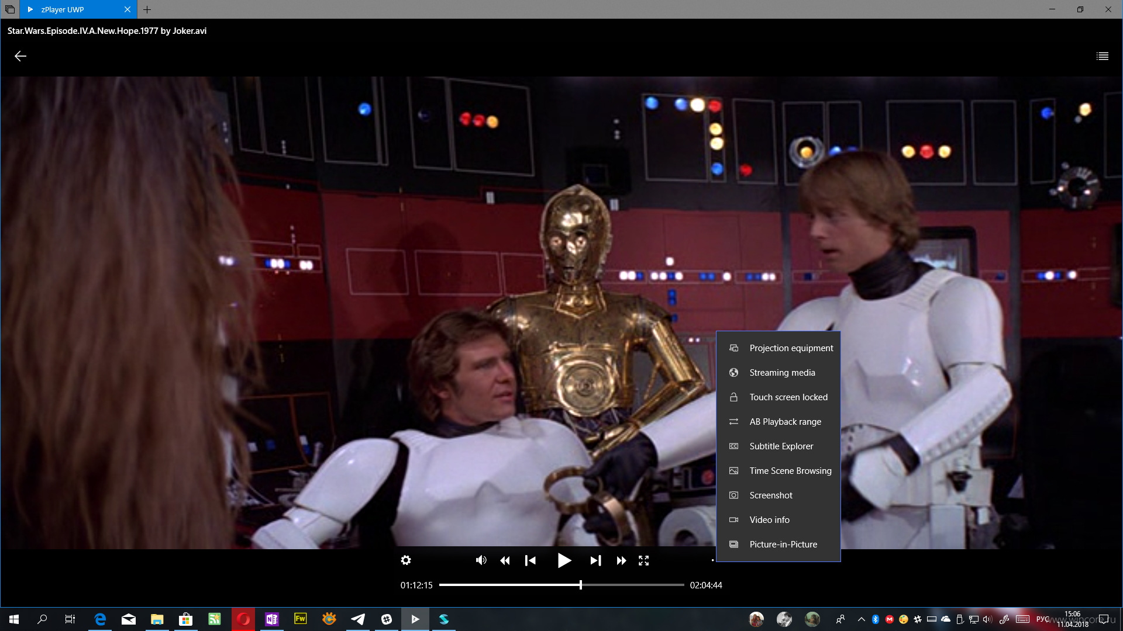Image resolution: width=1123 pixels, height=631 pixels.
Task: Click the total duration 02:04:44
Action: [706, 585]
